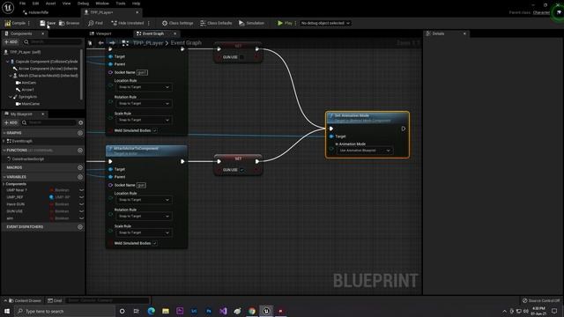Open Rotation Rule dropdown on lower attach node
Image resolution: width=564 pixels, height=317 pixels.
(144, 216)
